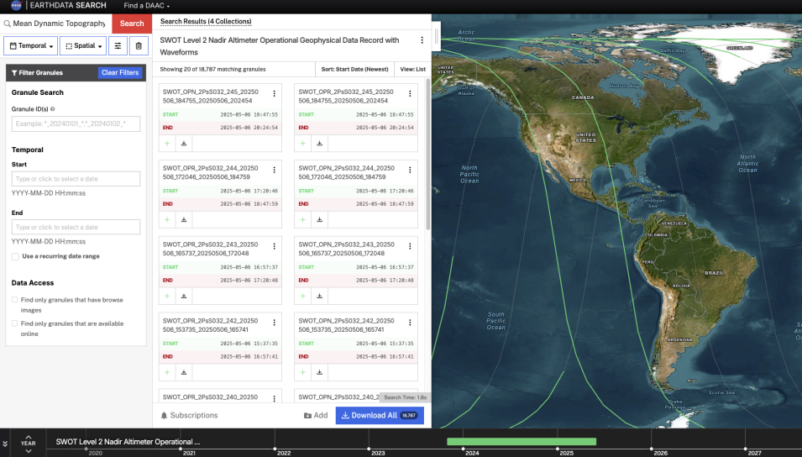This screenshot has width=802, height=457.
Task: Open more actions for SWOT_OPR_2PsS032_244 granule
Action: (x=274, y=170)
